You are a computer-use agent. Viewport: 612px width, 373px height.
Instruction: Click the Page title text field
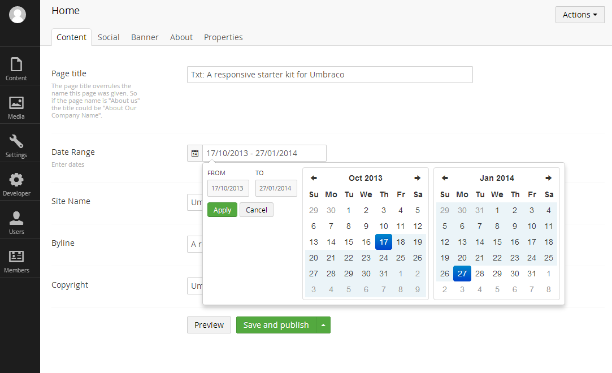(329, 75)
